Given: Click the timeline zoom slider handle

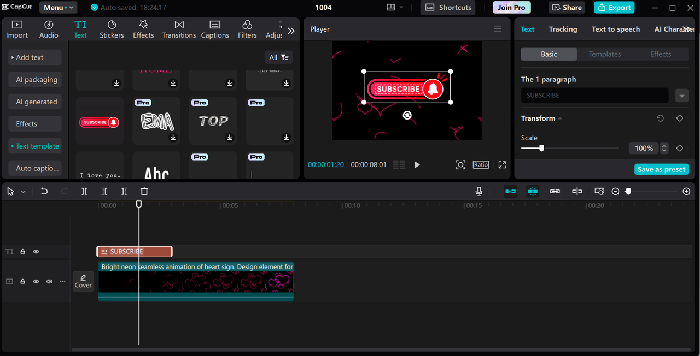Looking at the screenshot, I should (628, 192).
